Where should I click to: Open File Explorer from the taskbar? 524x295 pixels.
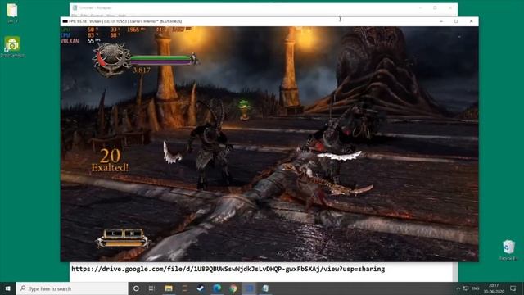169,288
